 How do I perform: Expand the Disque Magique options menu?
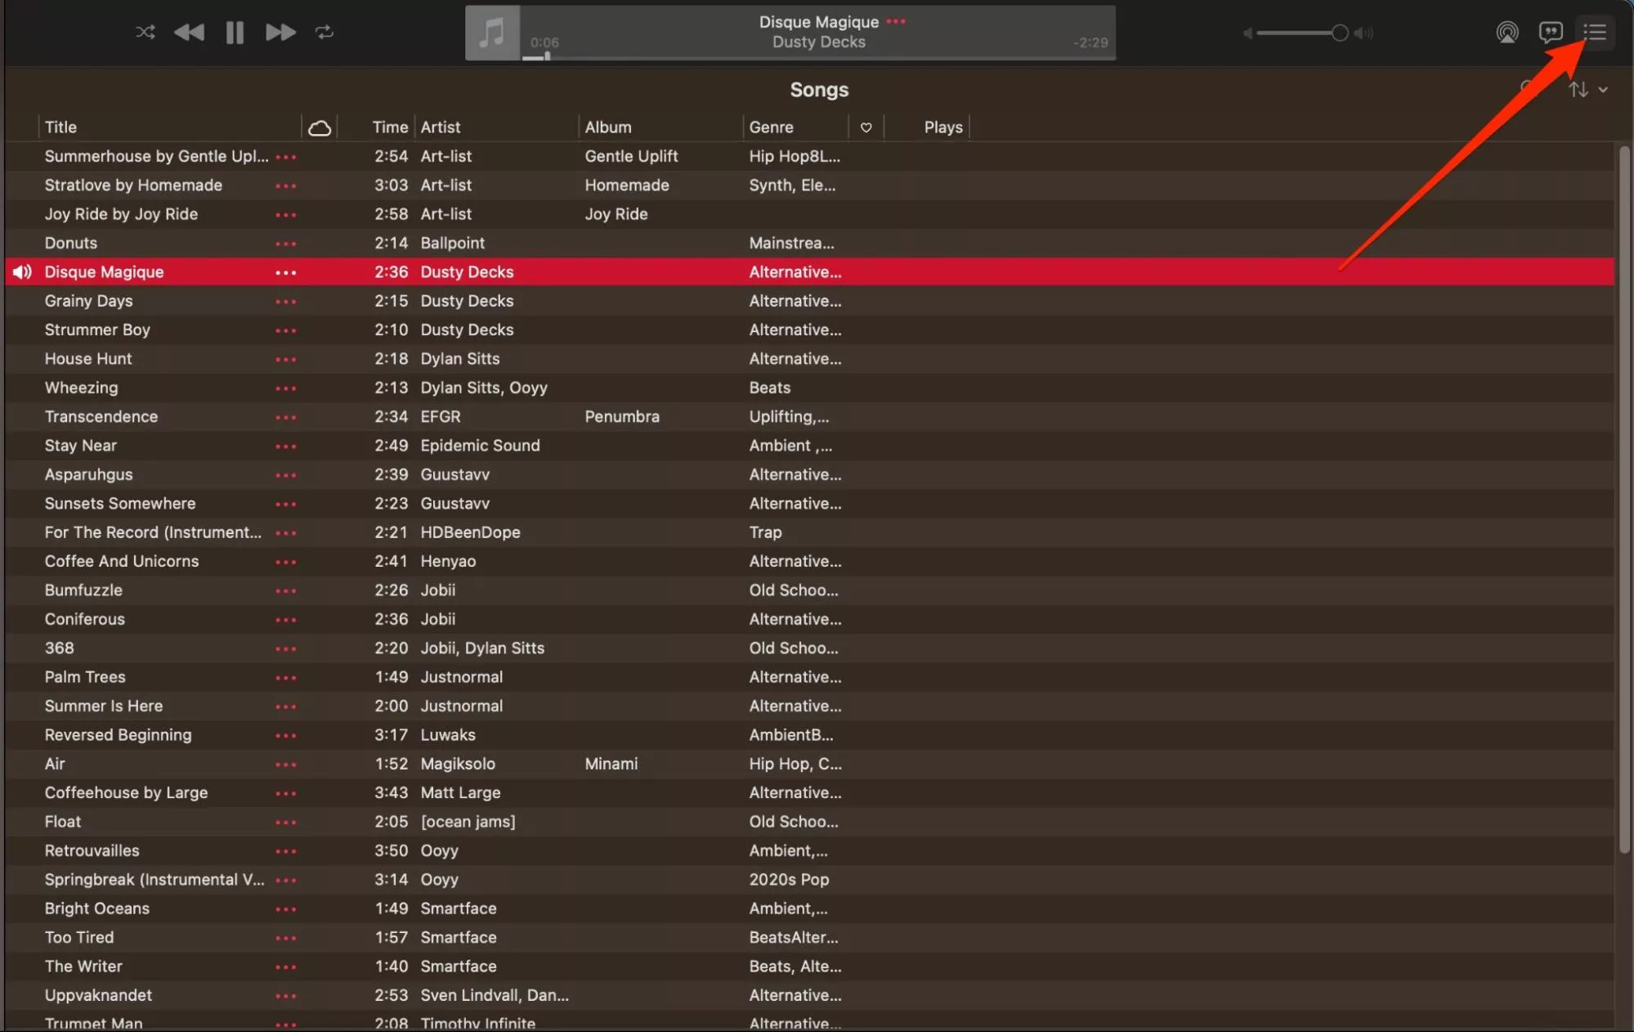click(284, 271)
